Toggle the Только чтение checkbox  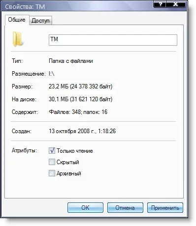pyautogui.click(x=52, y=150)
